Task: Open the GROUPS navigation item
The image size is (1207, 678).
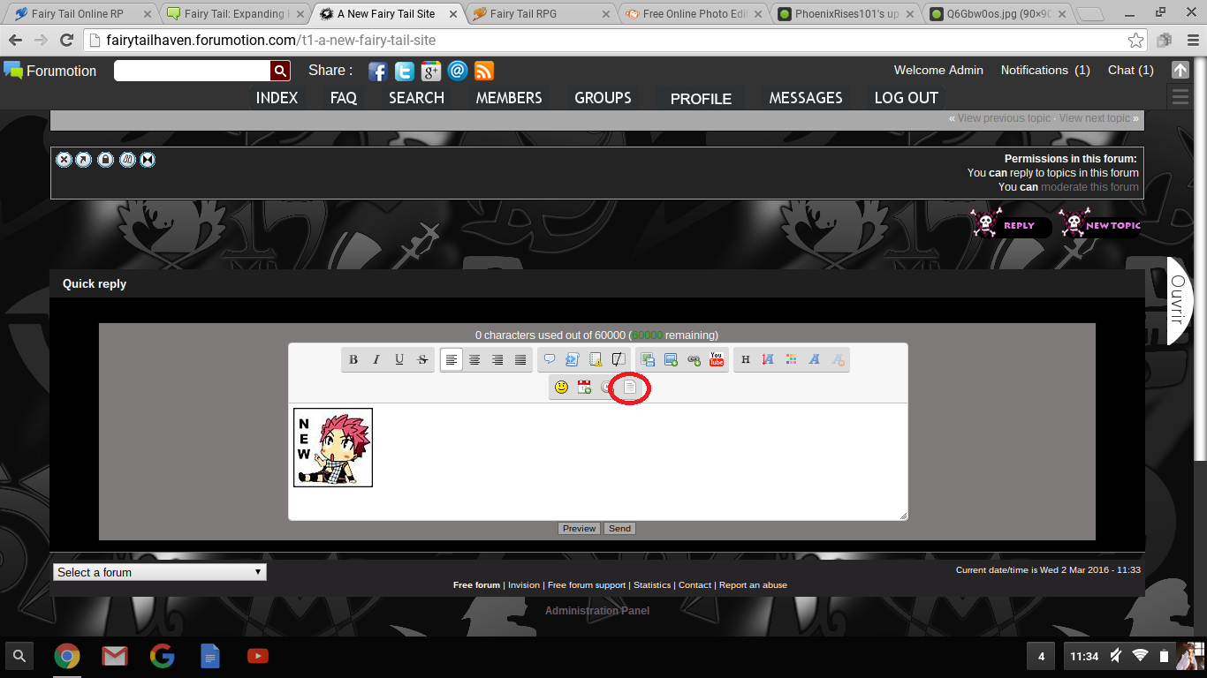Action: 603,98
